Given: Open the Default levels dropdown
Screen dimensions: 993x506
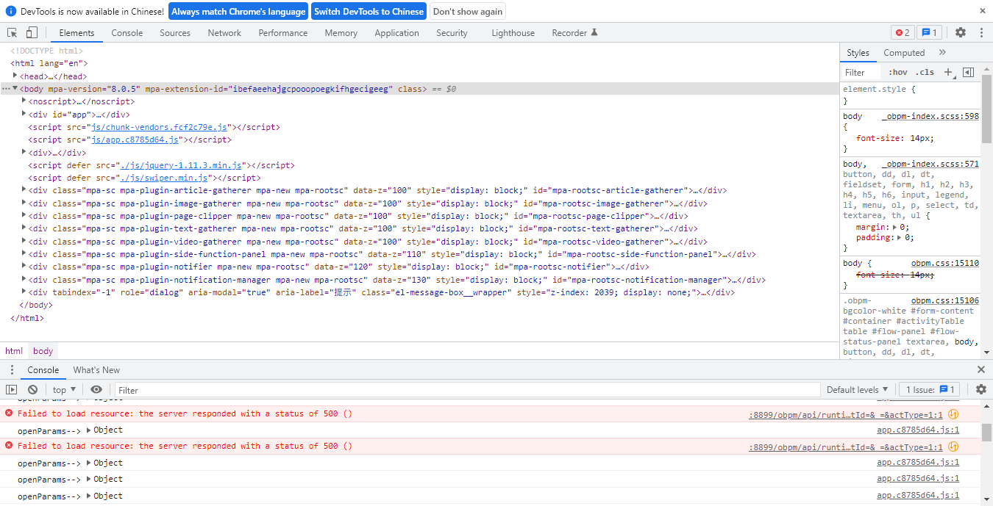Looking at the screenshot, I should [x=858, y=390].
